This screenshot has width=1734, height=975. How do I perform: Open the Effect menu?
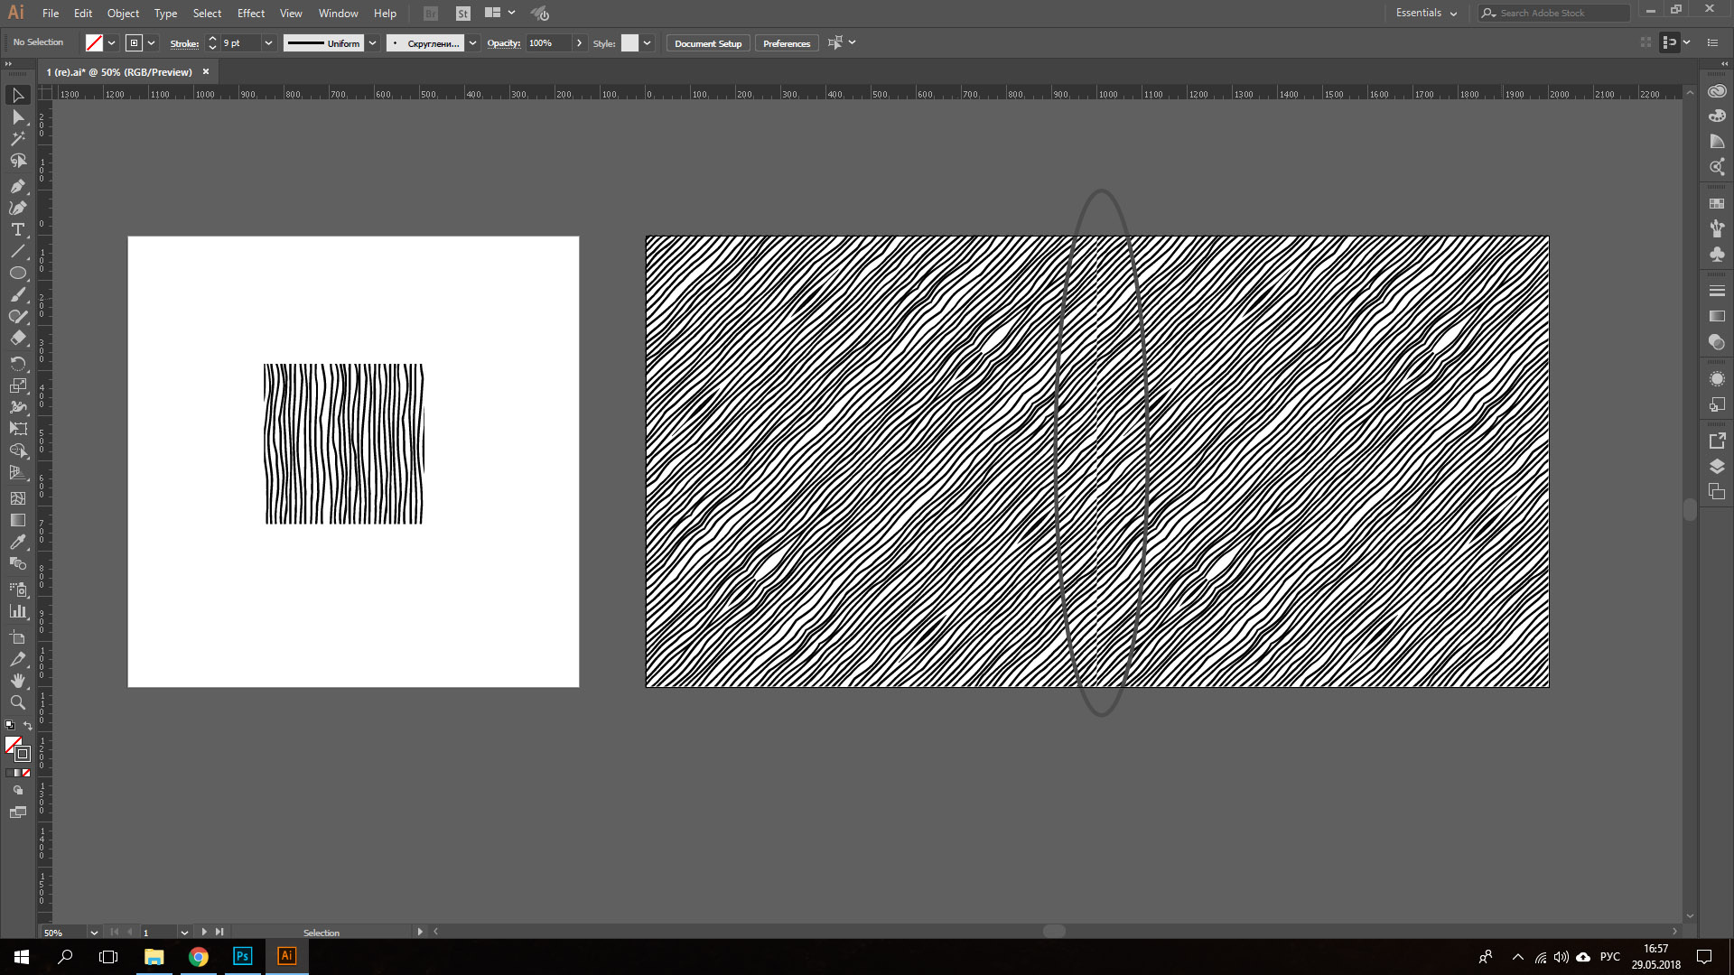pos(251,14)
